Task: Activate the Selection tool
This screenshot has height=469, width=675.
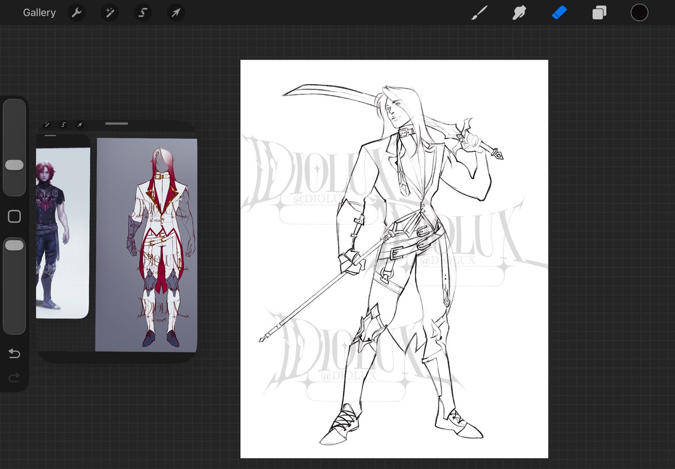Action: pos(143,12)
